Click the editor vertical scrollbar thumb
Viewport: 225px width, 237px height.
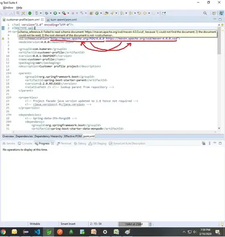click(219, 40)
